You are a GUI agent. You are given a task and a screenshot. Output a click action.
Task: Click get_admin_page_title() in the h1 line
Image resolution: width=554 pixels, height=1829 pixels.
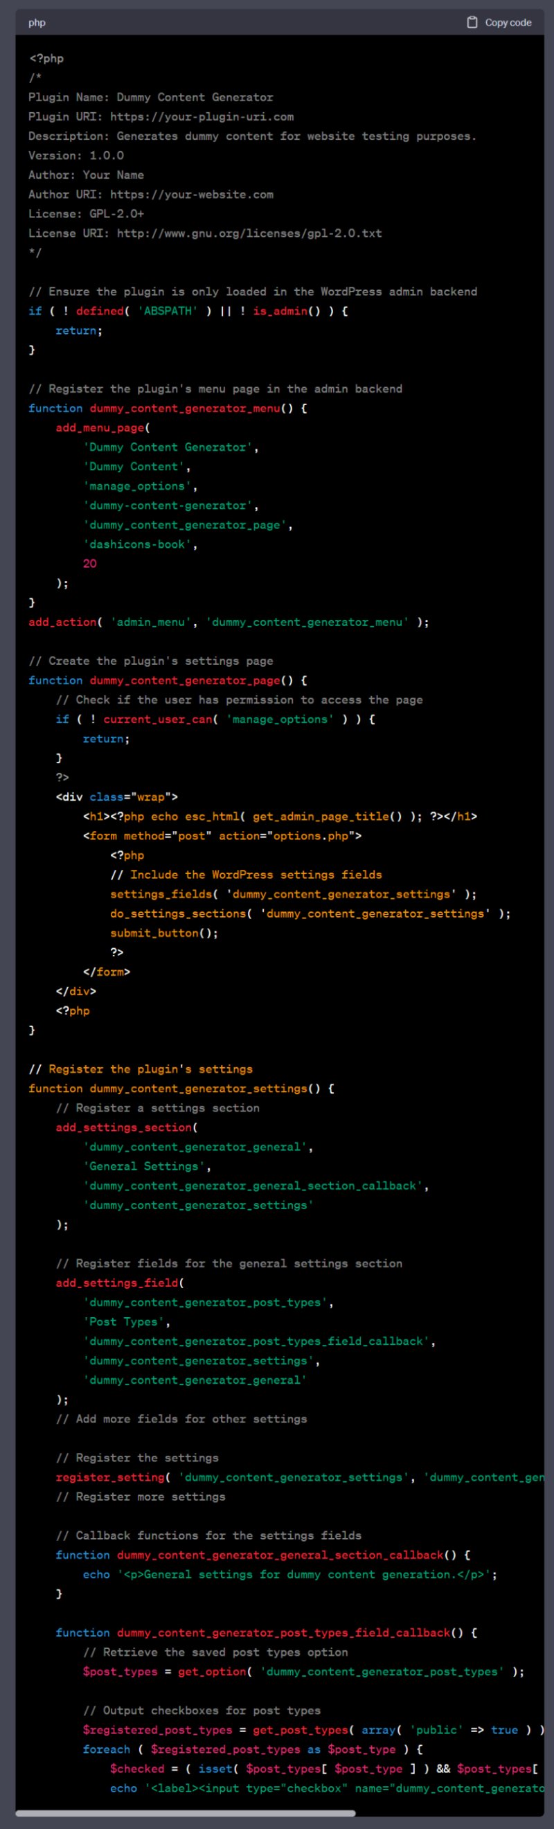pos(328,817)
